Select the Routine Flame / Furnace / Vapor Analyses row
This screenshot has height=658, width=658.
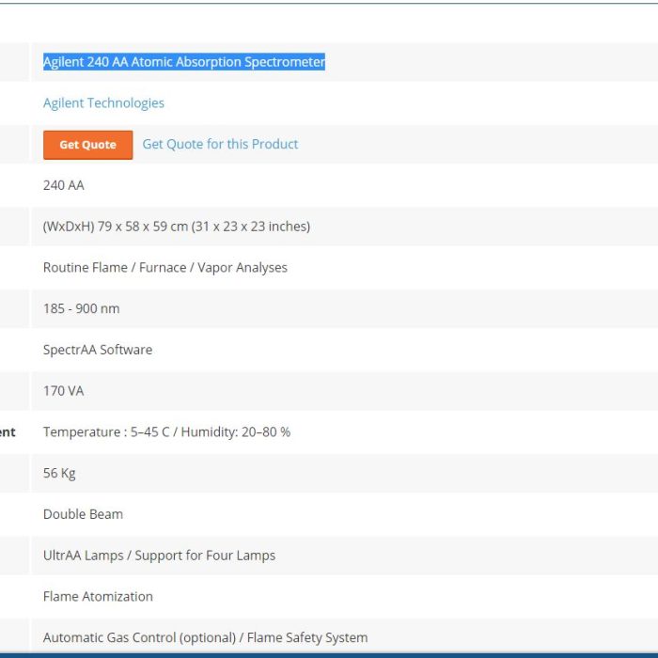click(165, 268)
